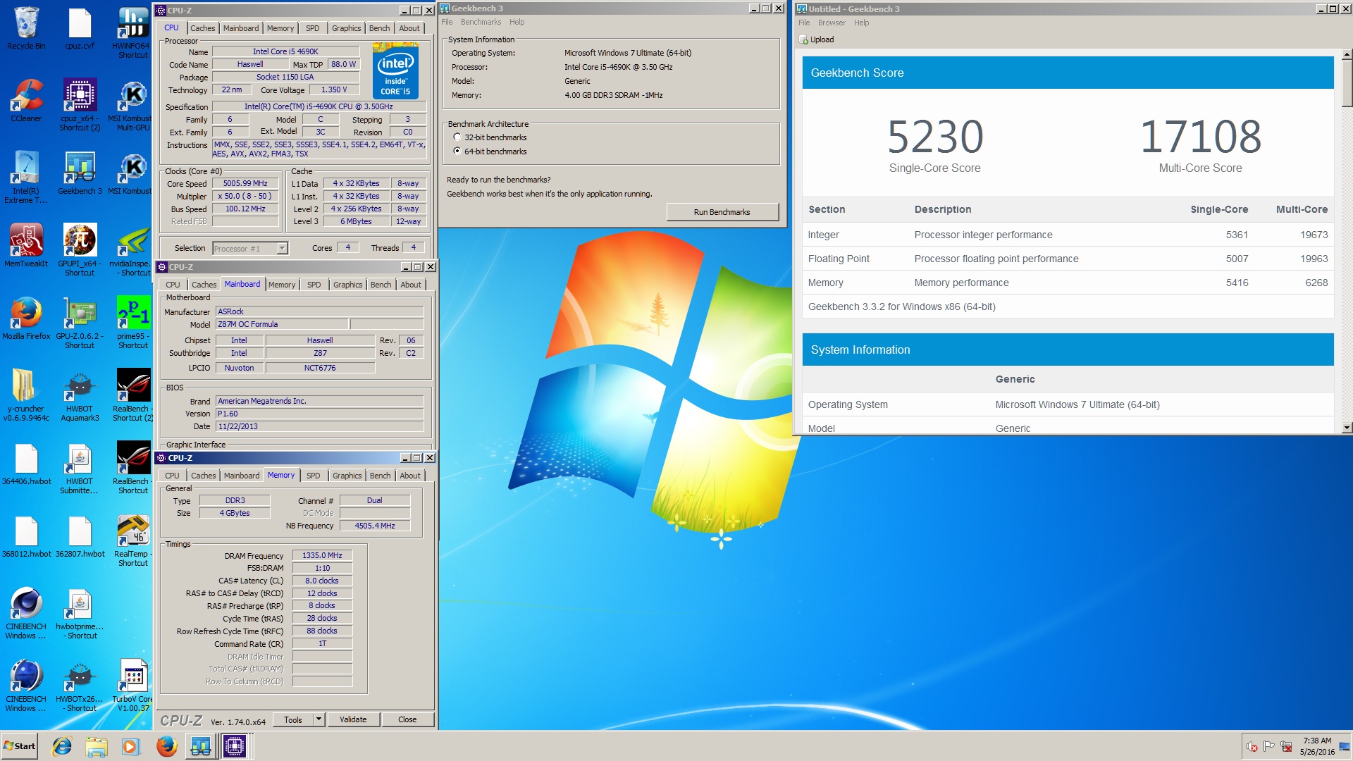Open hwbotprime shortcut icon

[x=80, y=613]
